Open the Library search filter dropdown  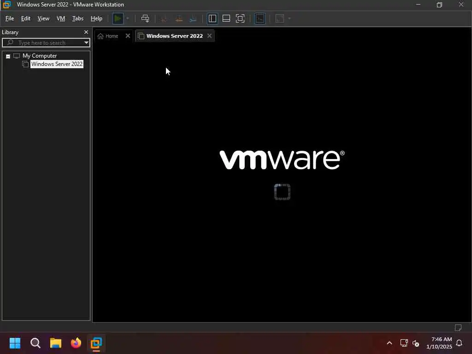[x=86, y=43]
